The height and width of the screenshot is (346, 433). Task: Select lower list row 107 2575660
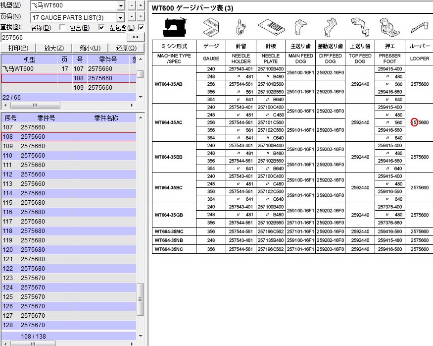point(68,127)
